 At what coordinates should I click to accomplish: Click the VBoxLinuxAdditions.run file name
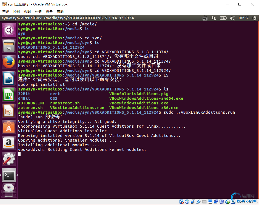click(x=77, y=108)
